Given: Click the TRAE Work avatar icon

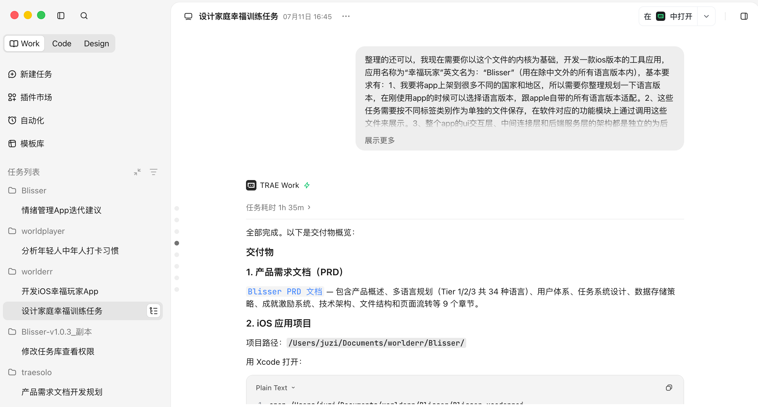Looking at the screenshot, I should coord(251,186).
